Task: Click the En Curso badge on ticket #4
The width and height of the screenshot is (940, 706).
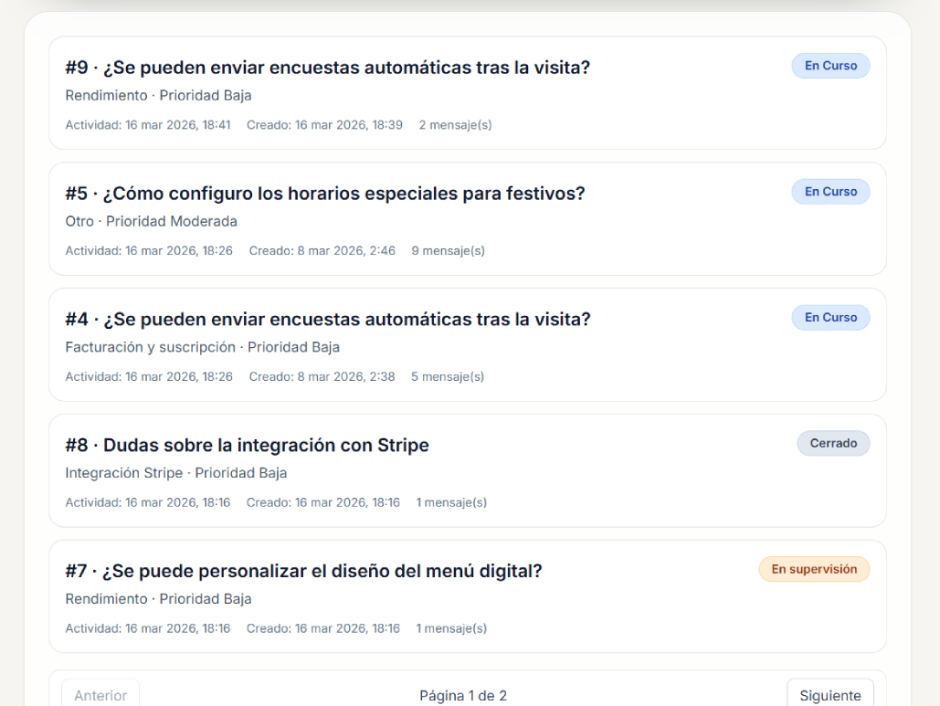Action: pyautogui.click(x=829, y=317)
